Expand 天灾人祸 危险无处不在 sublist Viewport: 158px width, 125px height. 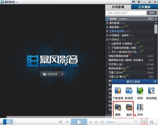pos(109,52)
